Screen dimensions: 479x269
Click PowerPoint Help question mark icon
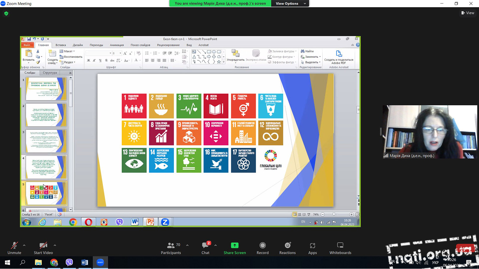pyautogui.click(x=358, y=45)
